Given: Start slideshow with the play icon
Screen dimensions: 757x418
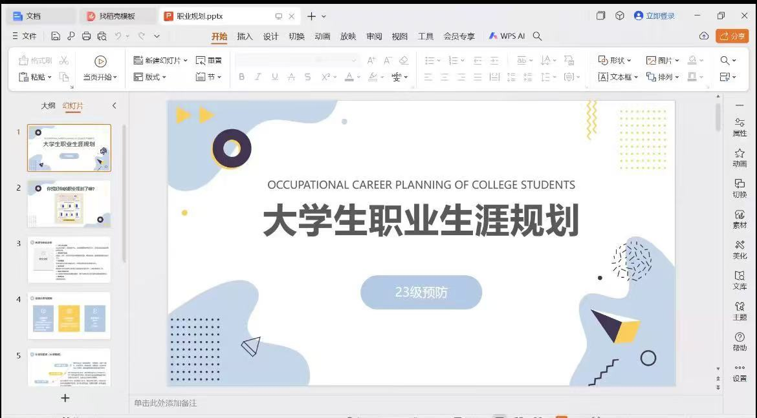Looking at the screenshot, I should pos(100,61).
